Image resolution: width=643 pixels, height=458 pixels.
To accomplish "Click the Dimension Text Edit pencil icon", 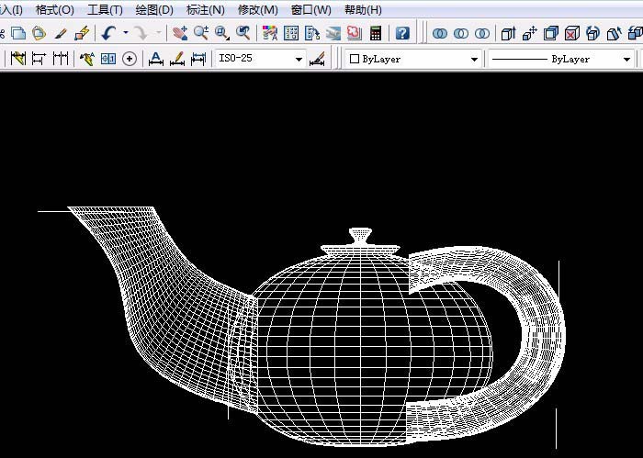I will 177,59.
